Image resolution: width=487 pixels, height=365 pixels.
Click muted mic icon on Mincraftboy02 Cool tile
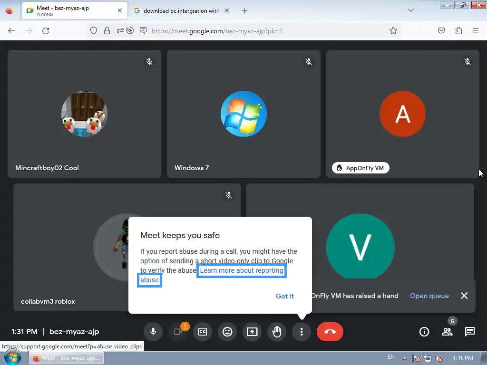[x=149, y=61]
